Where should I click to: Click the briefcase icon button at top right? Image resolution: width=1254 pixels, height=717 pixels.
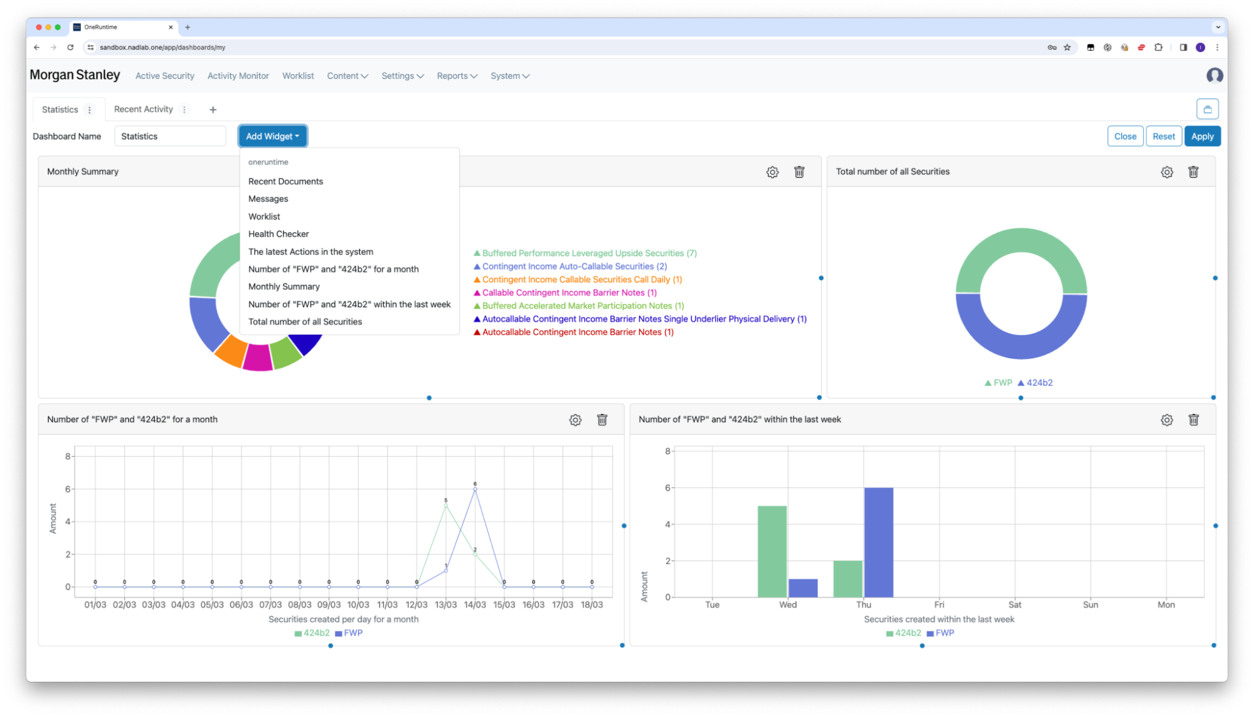pyautogui.click(x=1207, y=109)
